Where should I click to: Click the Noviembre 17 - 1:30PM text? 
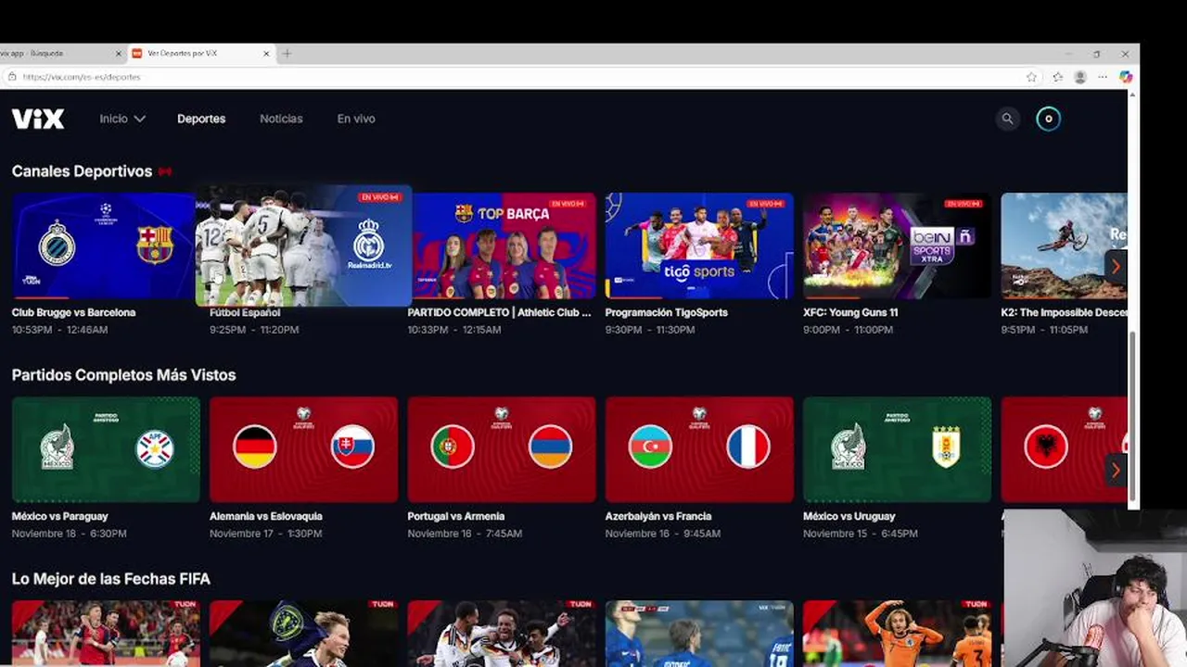(266, 534)
